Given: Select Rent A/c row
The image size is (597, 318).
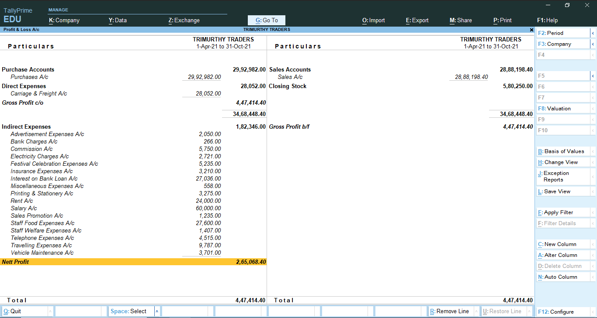Looking at the screenshot, I should [x=133, y=201].
